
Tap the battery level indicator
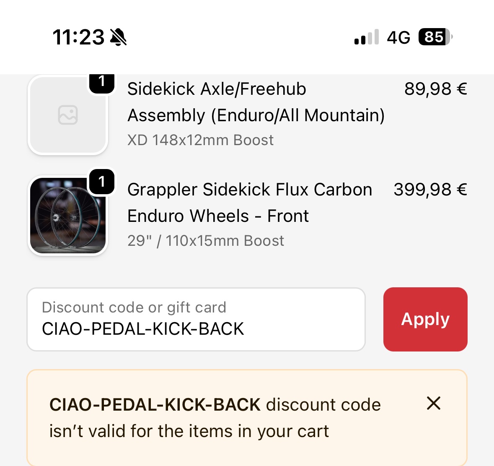pyautogui.click(x=435, y=37)
